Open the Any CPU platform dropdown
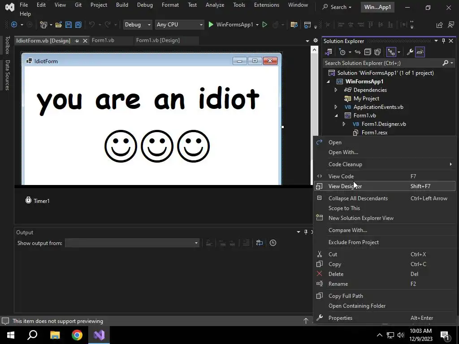 click(179, 25)
